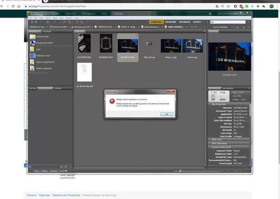280x199 pixels.
Task: Expand the IPTC Core section
Action: [218, 140]
